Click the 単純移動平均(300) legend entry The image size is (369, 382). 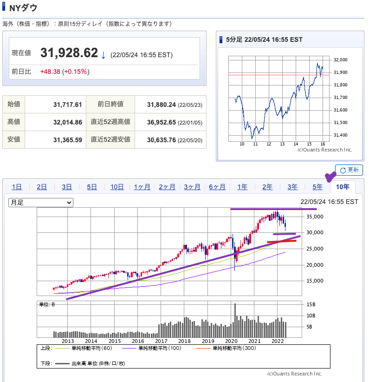pyautogui.click(x=226, y=348)
